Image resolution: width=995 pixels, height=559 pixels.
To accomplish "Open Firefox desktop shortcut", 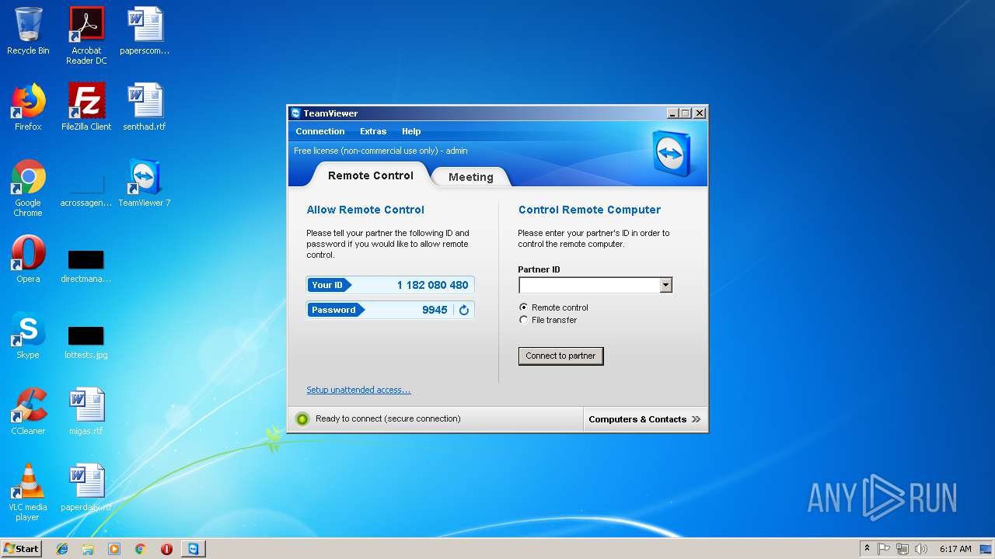I will (x=28, y=107).
